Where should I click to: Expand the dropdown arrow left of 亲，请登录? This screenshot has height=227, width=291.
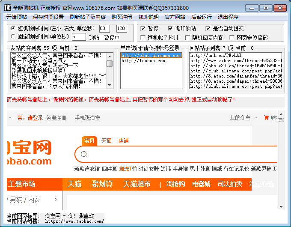tap(10, 118)
